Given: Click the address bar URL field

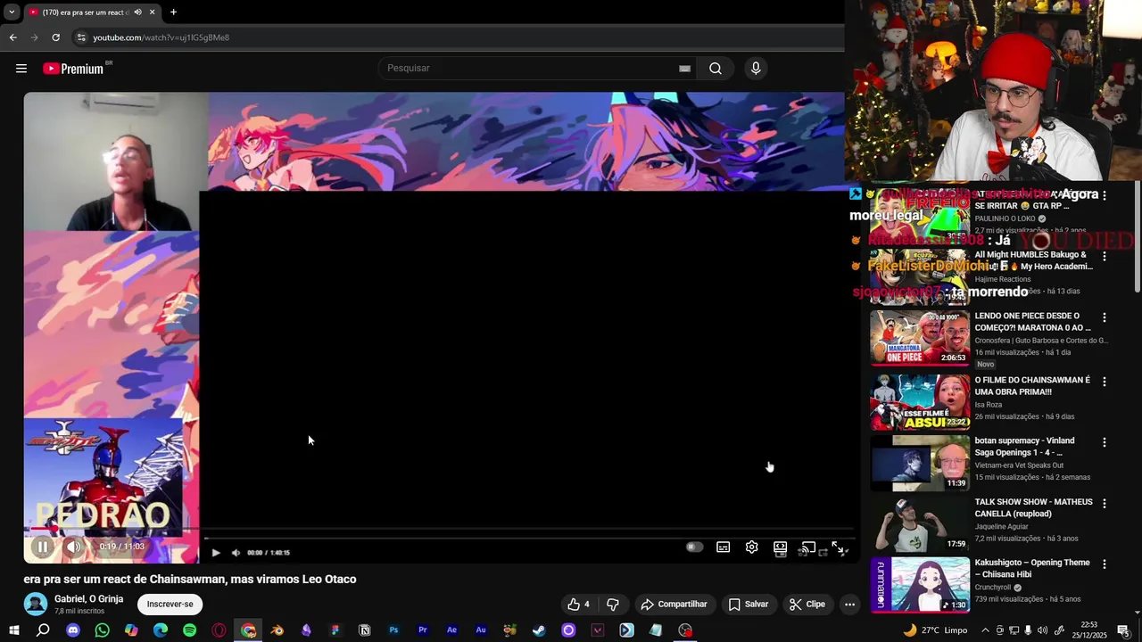Looking at the screenshot, I should point(161,37).
